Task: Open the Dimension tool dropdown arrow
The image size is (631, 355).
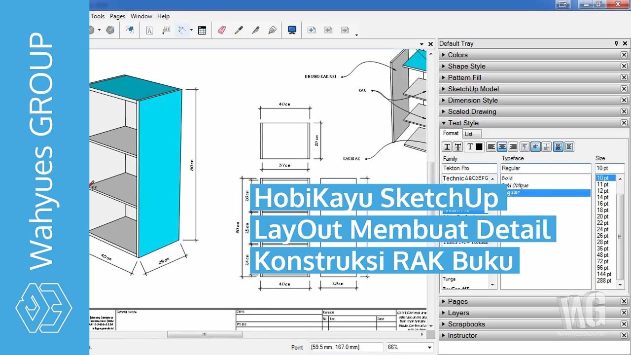Action: (191, 30)
